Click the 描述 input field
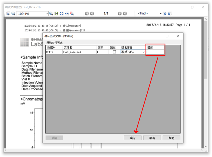This screenshot has width=212, height=157. [x=155, y=52]
